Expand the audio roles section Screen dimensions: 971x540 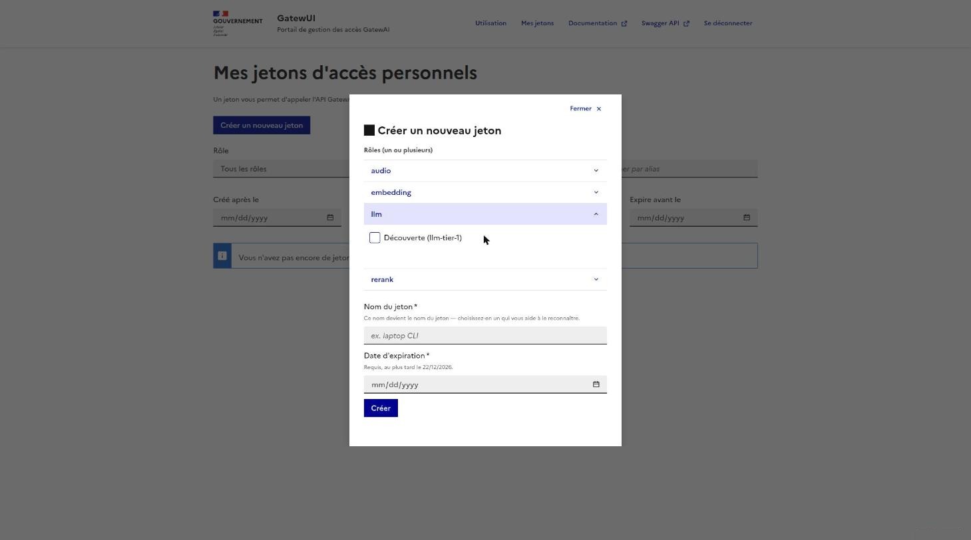[x=485, y=171]
